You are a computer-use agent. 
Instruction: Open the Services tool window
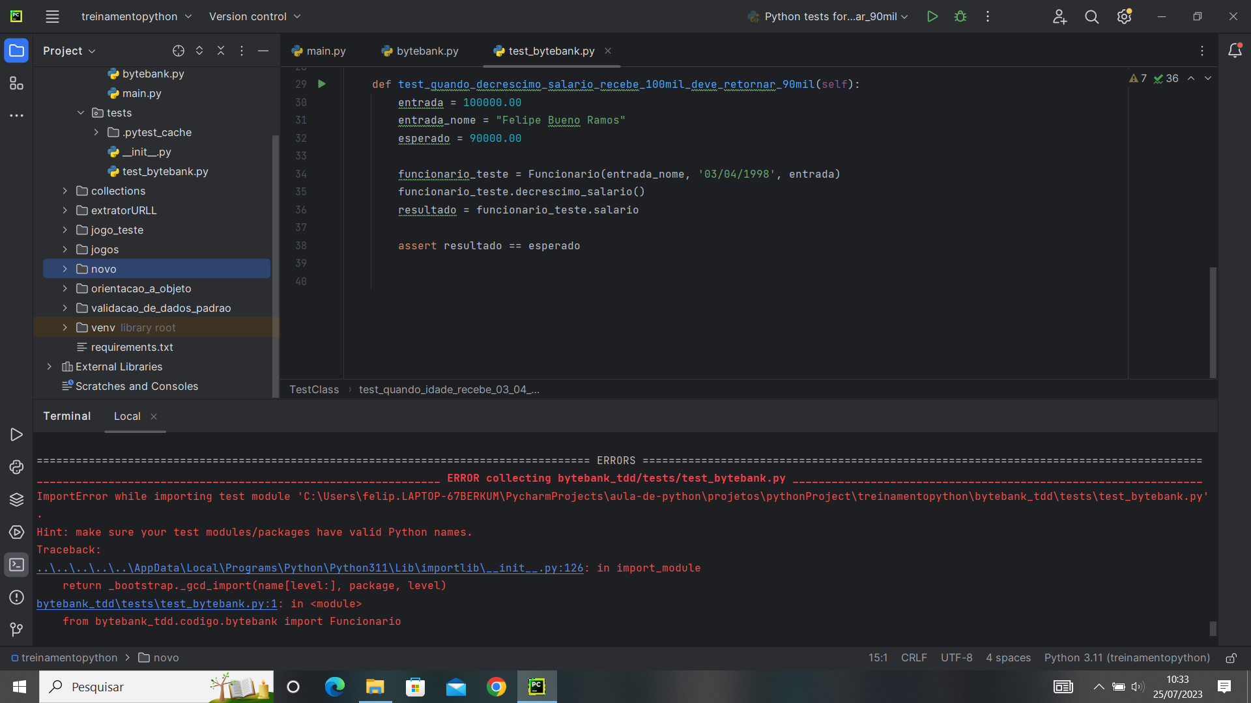coord(16,532)
